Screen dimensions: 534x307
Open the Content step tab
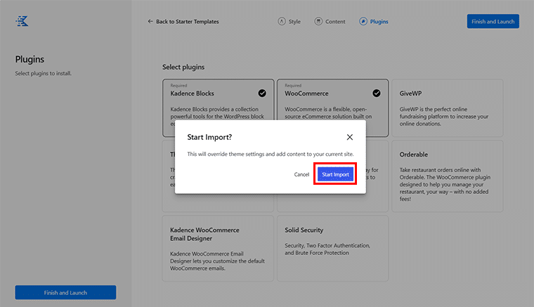click(x=330, y=22)
